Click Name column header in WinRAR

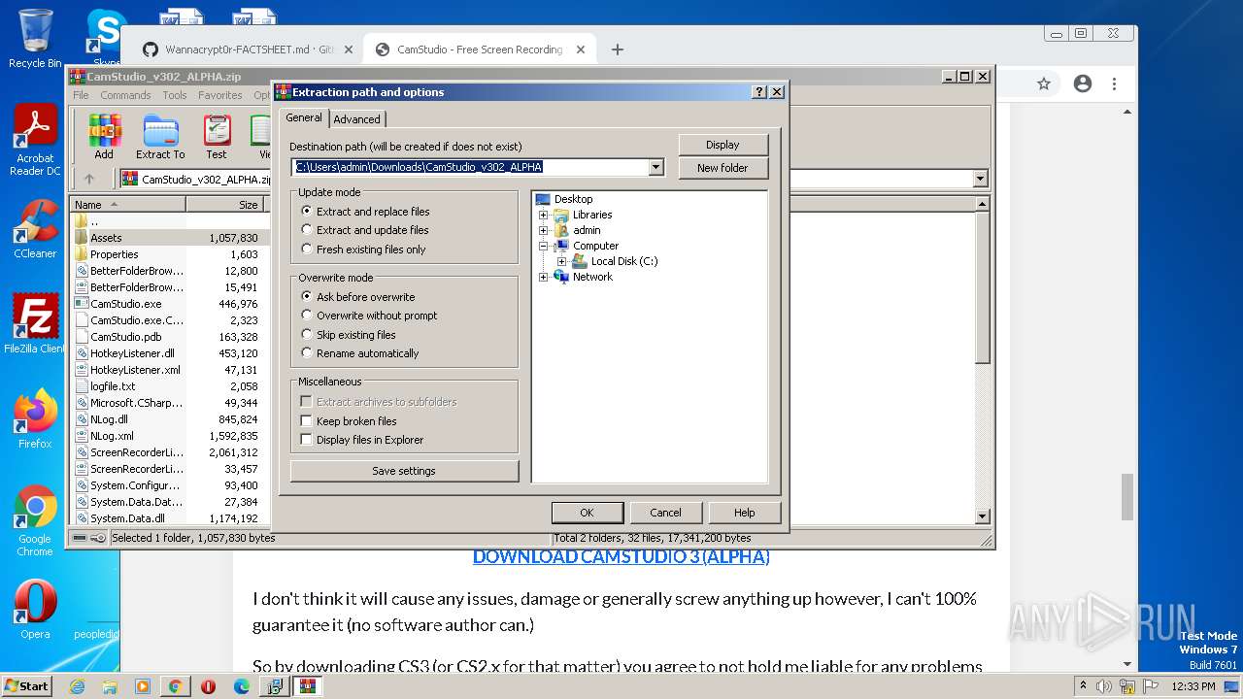point(127,205)
